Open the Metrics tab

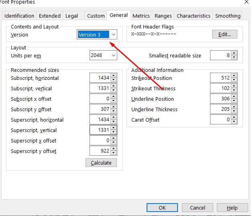[x=141, y=16]
